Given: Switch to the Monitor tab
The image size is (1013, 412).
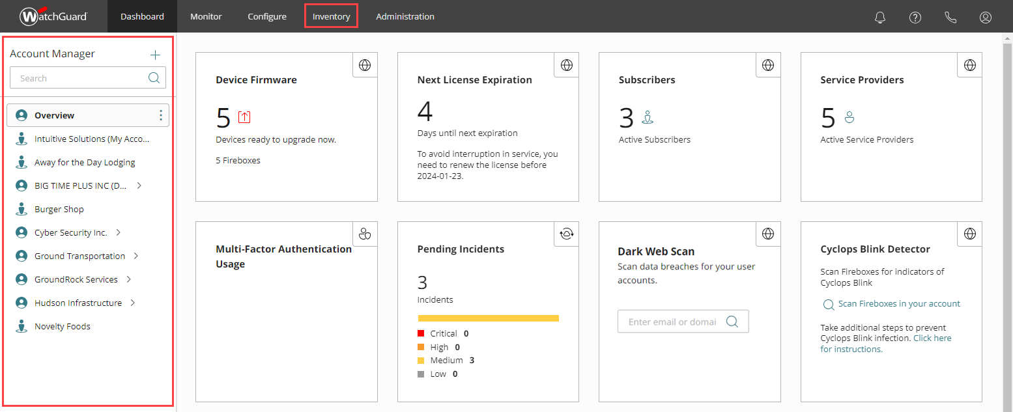Looking at the screenshot, I should [x=206, y=17].
